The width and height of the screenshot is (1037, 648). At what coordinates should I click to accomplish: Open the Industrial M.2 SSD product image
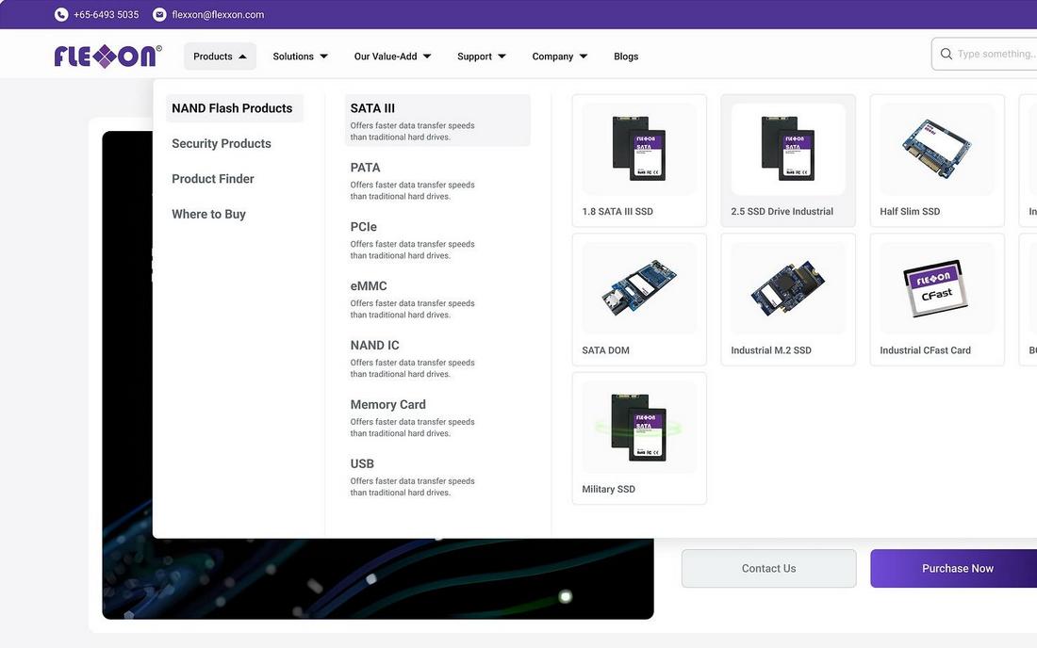(x=788, y=287)
